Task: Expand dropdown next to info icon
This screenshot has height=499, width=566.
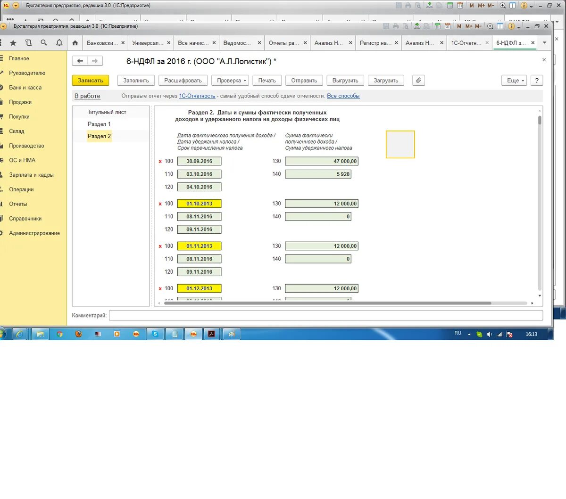Action: 519,27
